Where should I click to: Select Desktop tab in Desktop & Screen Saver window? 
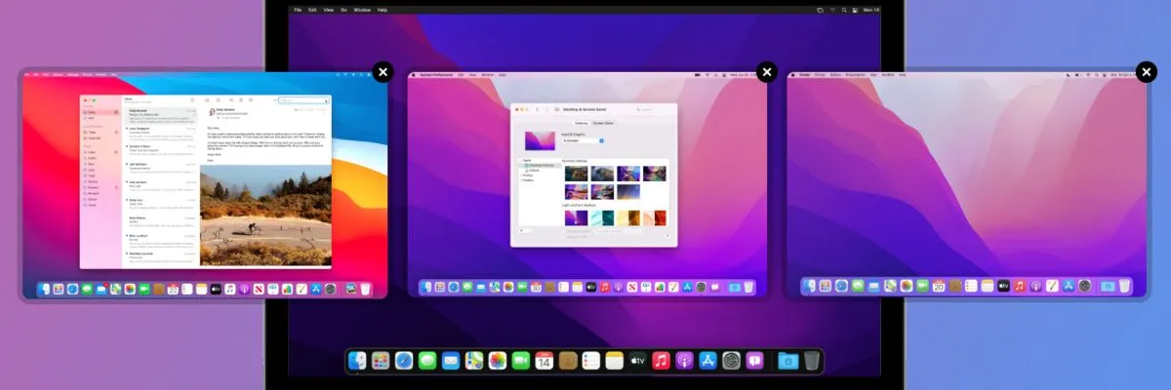(x=581, y=123)
